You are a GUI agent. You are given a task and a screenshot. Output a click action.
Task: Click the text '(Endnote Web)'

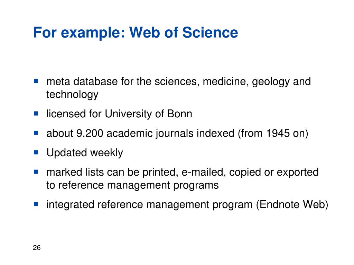click(292, 205)
